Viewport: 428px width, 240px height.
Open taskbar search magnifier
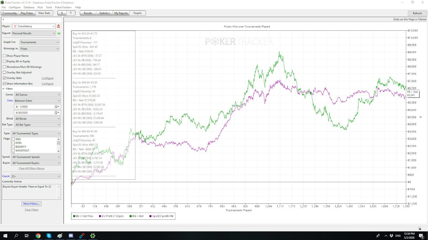tap(16, 236)
